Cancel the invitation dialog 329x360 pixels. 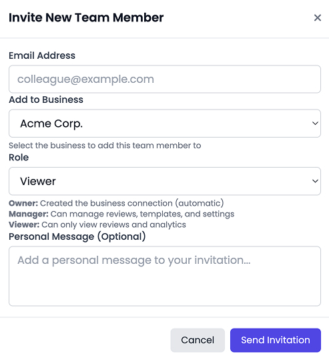pyautogui.click(x=198, y=340)
